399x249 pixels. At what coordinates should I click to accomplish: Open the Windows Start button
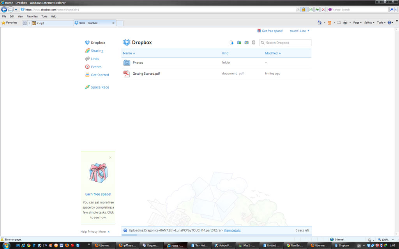pos(6,245)
